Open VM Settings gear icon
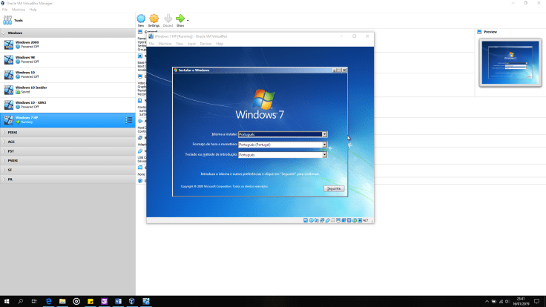 154,19
